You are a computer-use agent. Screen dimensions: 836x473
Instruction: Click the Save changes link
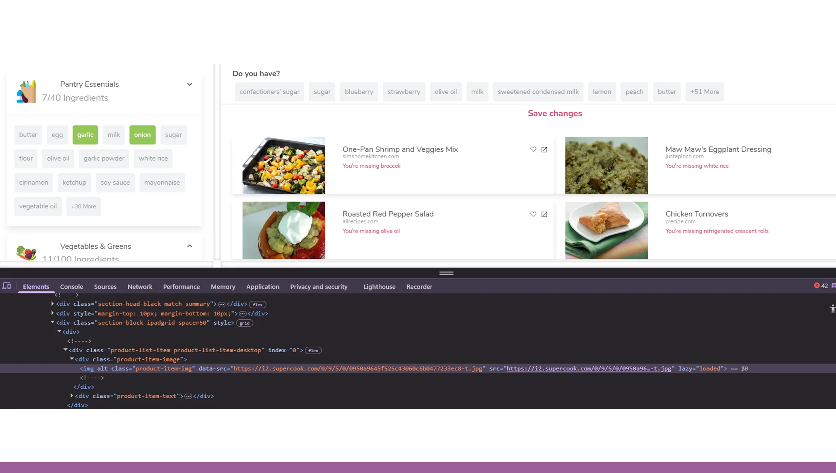pos(555,113)
